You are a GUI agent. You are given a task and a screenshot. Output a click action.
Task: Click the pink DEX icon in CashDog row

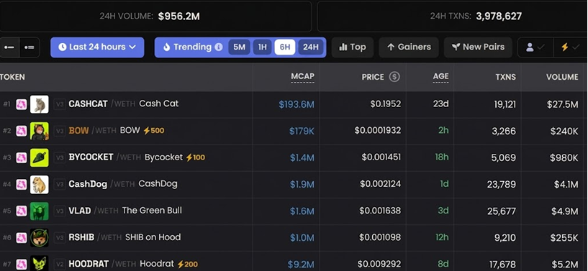22,185
